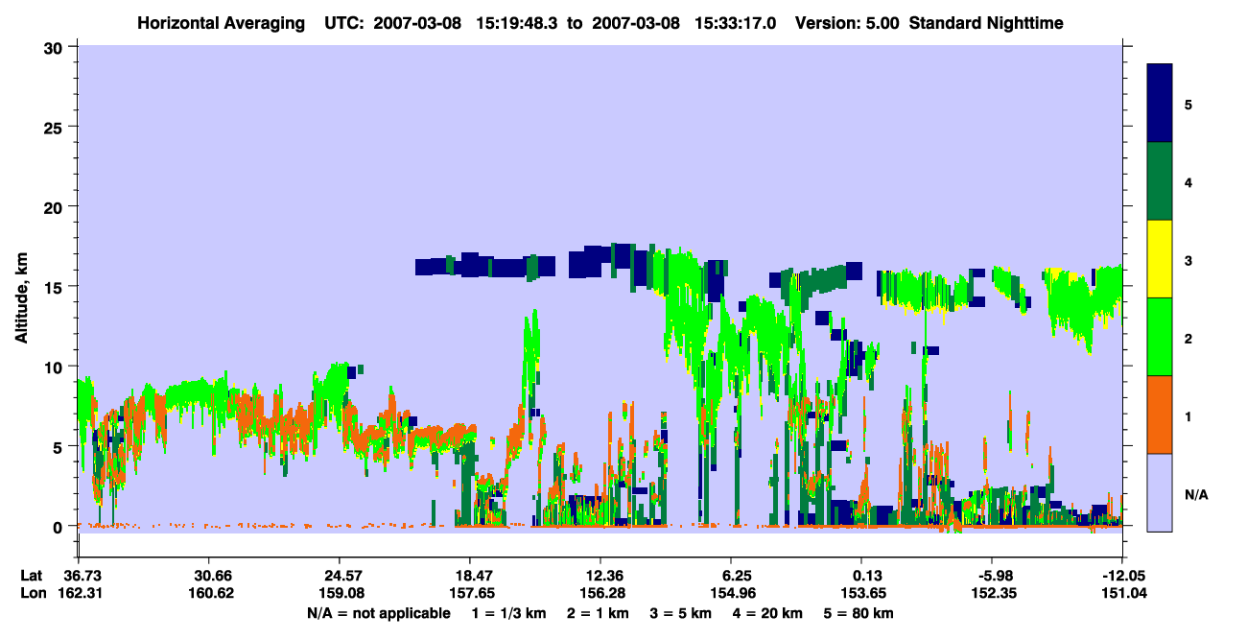The width and height of the screenshot is (1247, 640).
Task: Click the bright green colorbar segment labeled 2
Action: 1160,337
